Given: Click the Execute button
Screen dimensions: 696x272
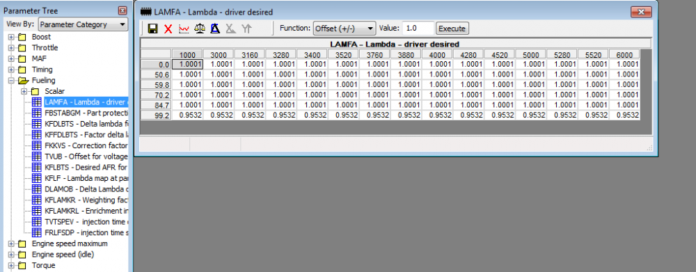Looking at the screenshot, I should (x=452, y=29).
